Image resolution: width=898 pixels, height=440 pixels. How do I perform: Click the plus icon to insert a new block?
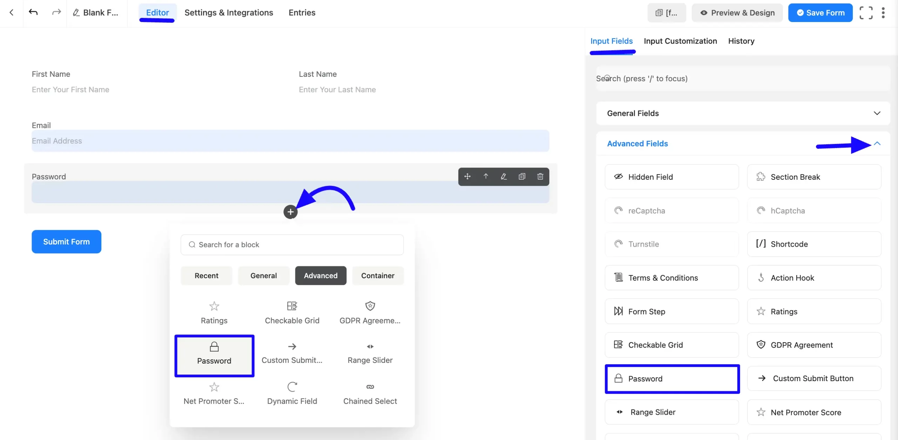coord(290,212)
